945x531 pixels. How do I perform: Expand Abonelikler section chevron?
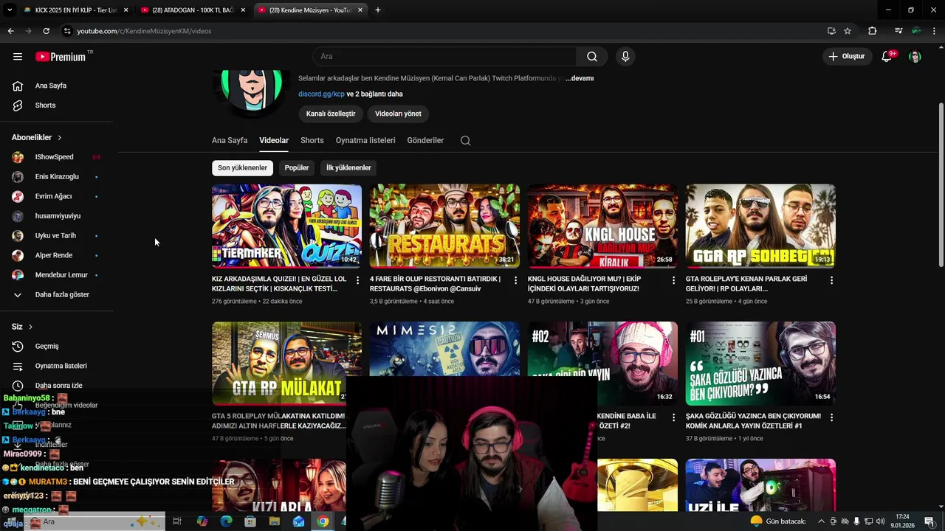tap(59, 137)
